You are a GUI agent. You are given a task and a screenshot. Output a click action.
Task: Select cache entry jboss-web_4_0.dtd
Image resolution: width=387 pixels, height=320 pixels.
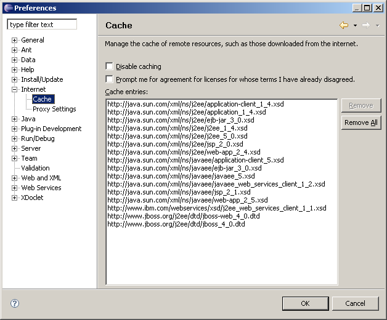184,216
